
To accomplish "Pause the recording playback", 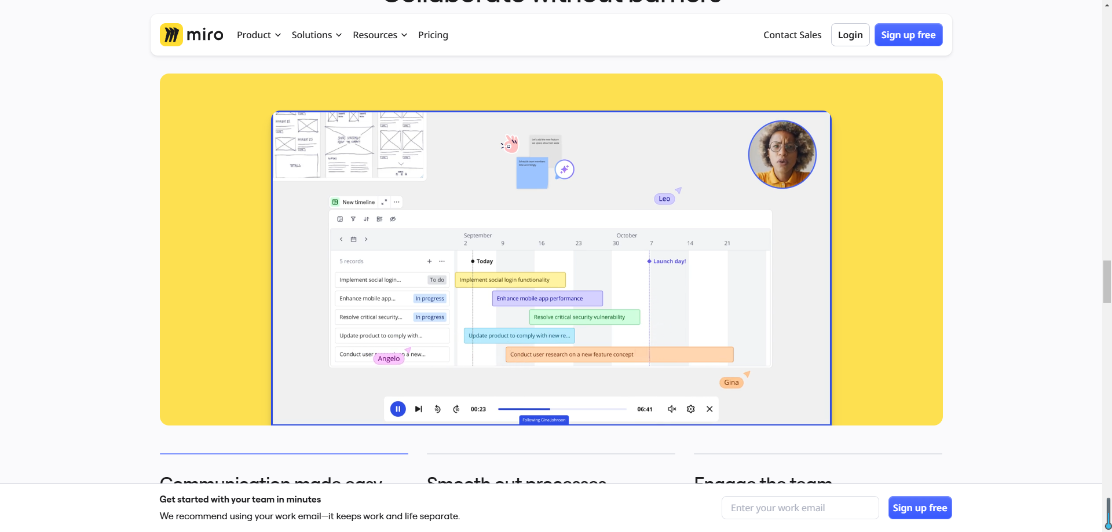I will pyautogui.click(x=398, y=409).
